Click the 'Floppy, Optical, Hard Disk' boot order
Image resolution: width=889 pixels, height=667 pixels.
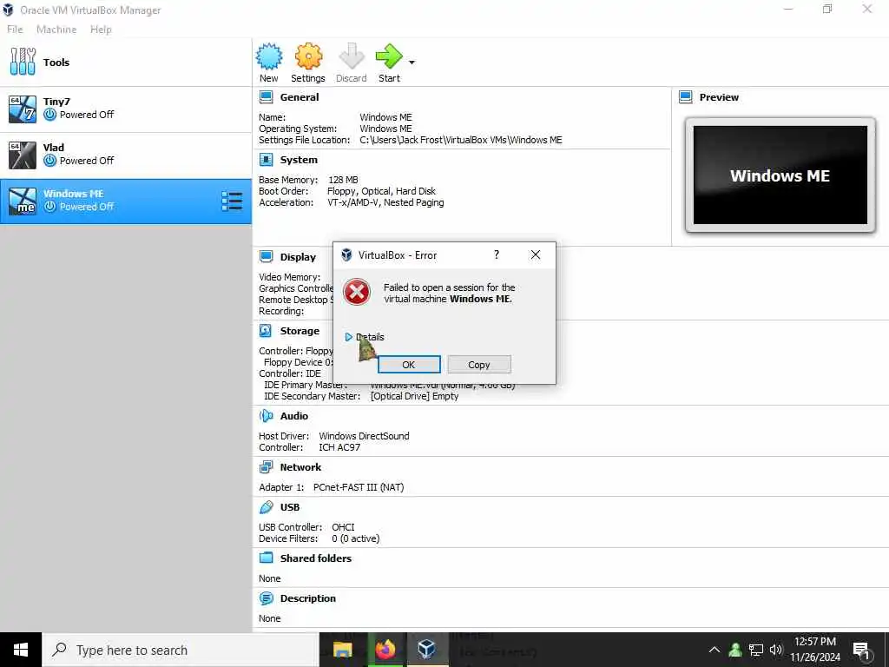(382, 191)
